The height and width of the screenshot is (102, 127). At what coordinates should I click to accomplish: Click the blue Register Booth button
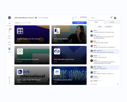(80, 23)
